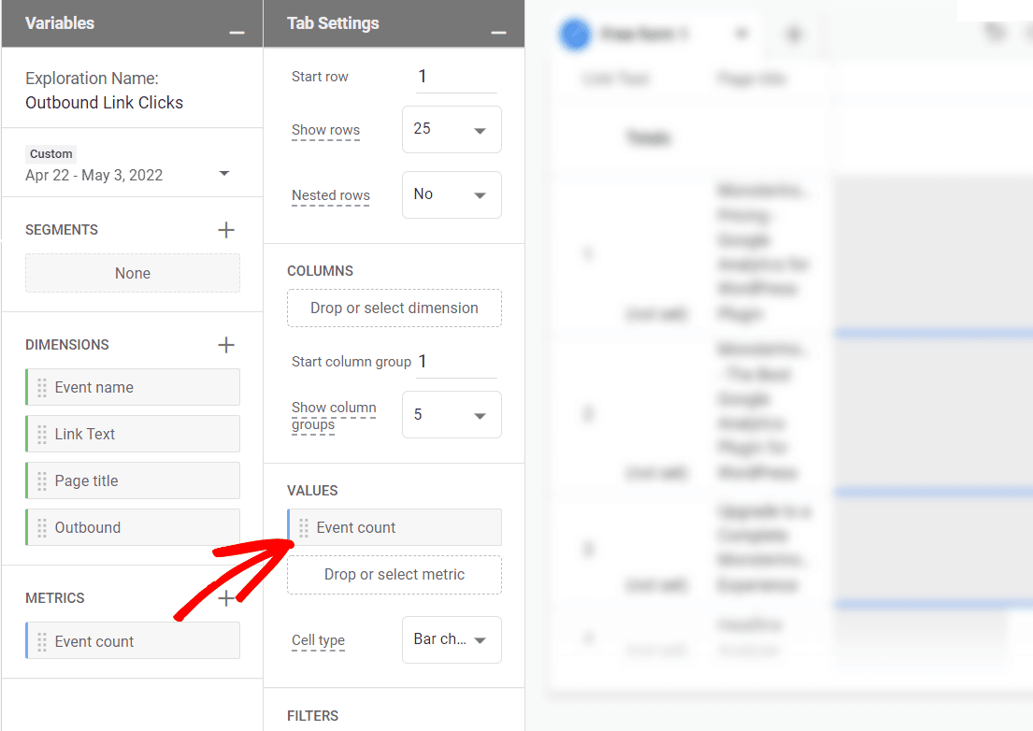Viewport: 1033px width, 731px height.
Task: Click Drop or select metric under Values
Action: click(394, 575)
